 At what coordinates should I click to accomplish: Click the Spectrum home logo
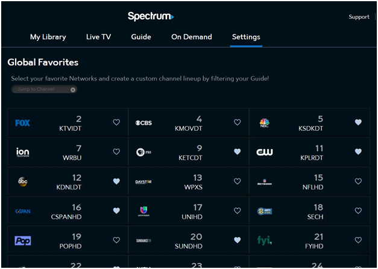pos(151,16)
